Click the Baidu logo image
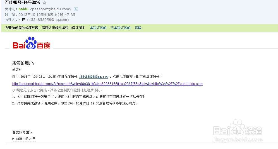This screenshot has width=278, height=149. (x=31, y=43)
